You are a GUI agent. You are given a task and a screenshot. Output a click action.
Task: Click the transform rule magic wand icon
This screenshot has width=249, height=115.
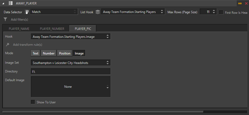coord(7,45)
